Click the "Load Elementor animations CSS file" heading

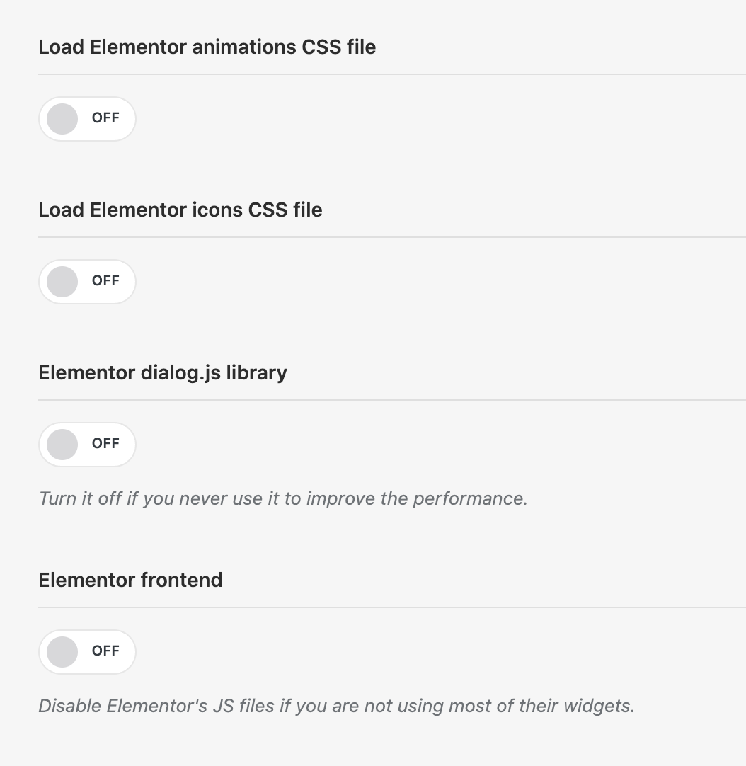tap(207, 47)
